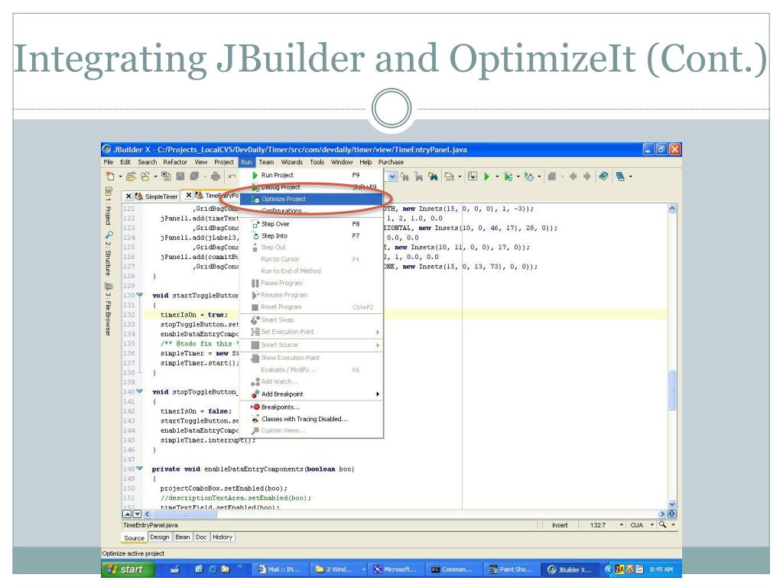Click the Open file folder icon
Screen dimensions: 783x587
pyautogui.click(x=131, y=177)
